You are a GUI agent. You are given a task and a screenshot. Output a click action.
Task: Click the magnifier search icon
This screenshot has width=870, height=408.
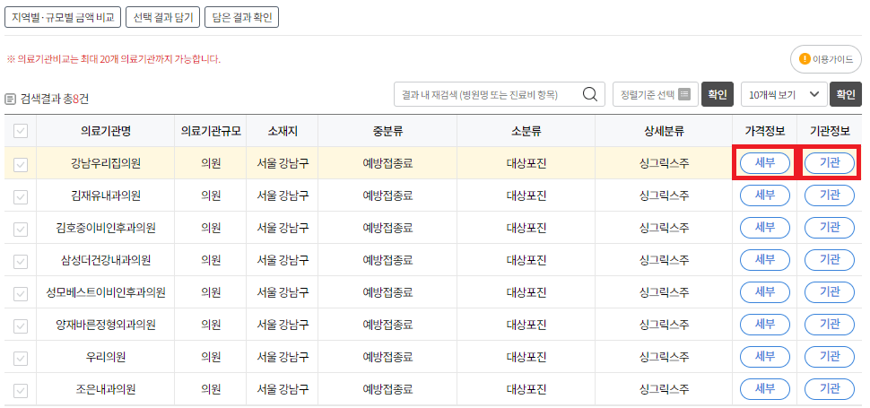(x=590, y=94)
